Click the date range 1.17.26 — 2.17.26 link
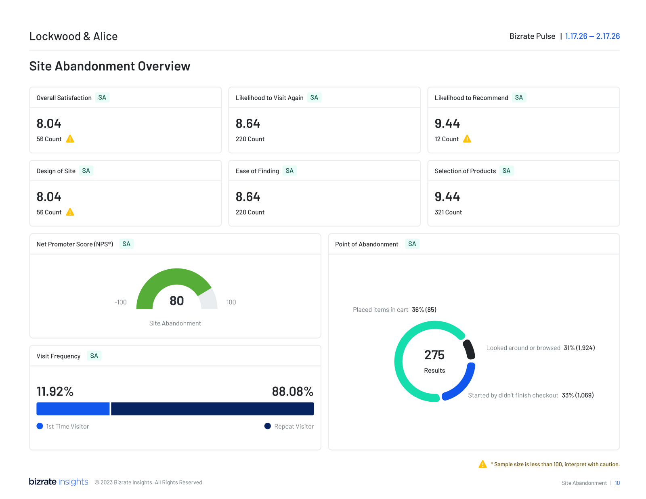 [592, 36]
